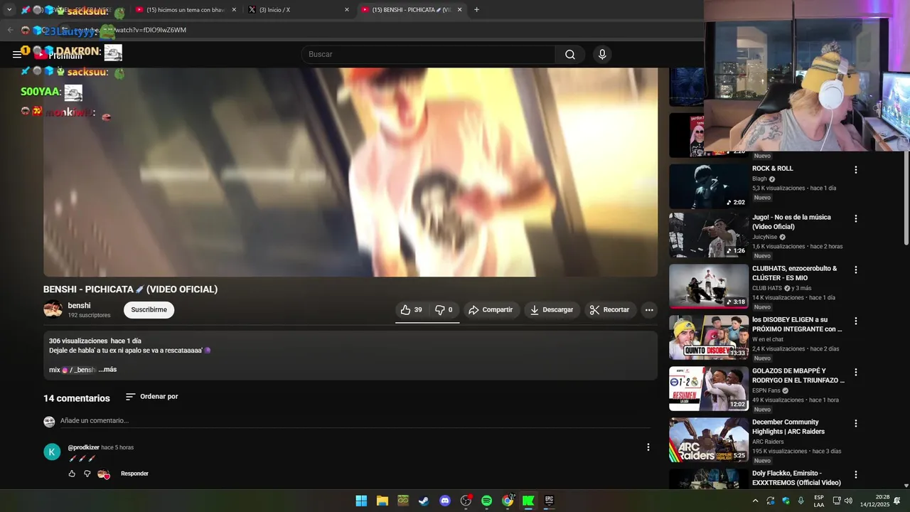Show hidden system tray icons chevron
910x512 pixels.
[755, 501]
